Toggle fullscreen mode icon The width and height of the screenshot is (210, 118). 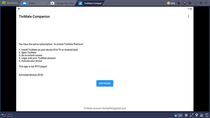click(x=192, y=115)
